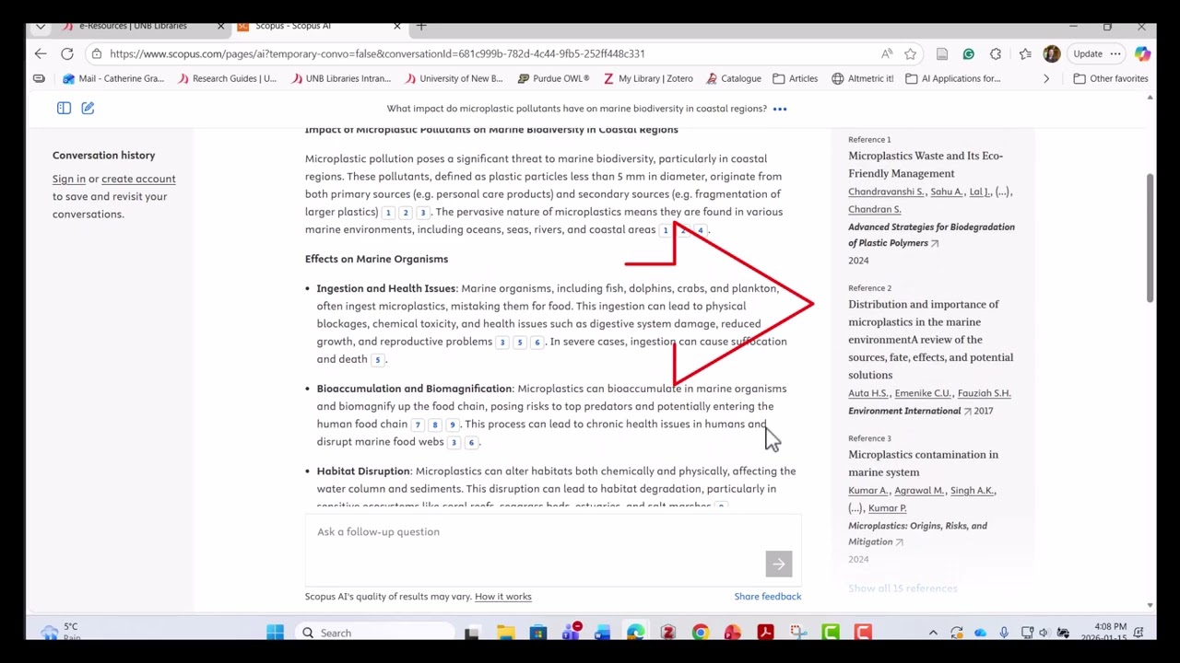Open the browser profile avatar
The width and height of the screenshot is (1180, 663).
1051,54
